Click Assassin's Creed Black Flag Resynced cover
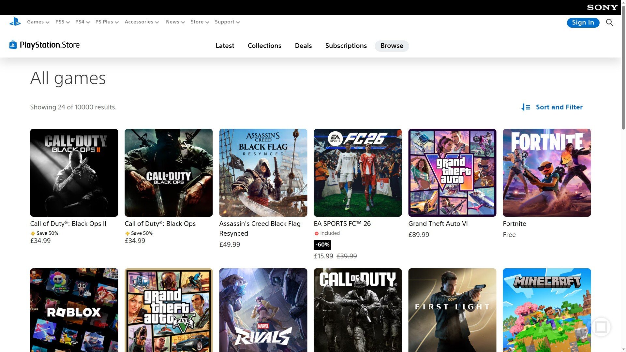The width and height of the screenshot is (626, 352). [x=263, y=173]
